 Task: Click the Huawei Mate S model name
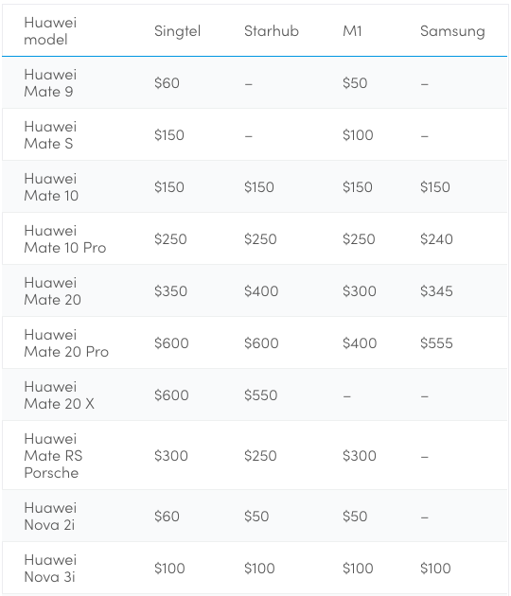[50, 135]
